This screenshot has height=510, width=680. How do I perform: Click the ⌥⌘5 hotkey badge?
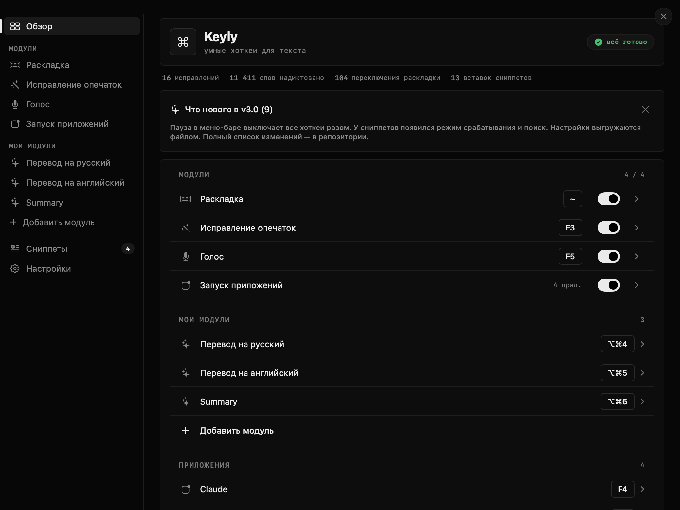click(618, 373)
